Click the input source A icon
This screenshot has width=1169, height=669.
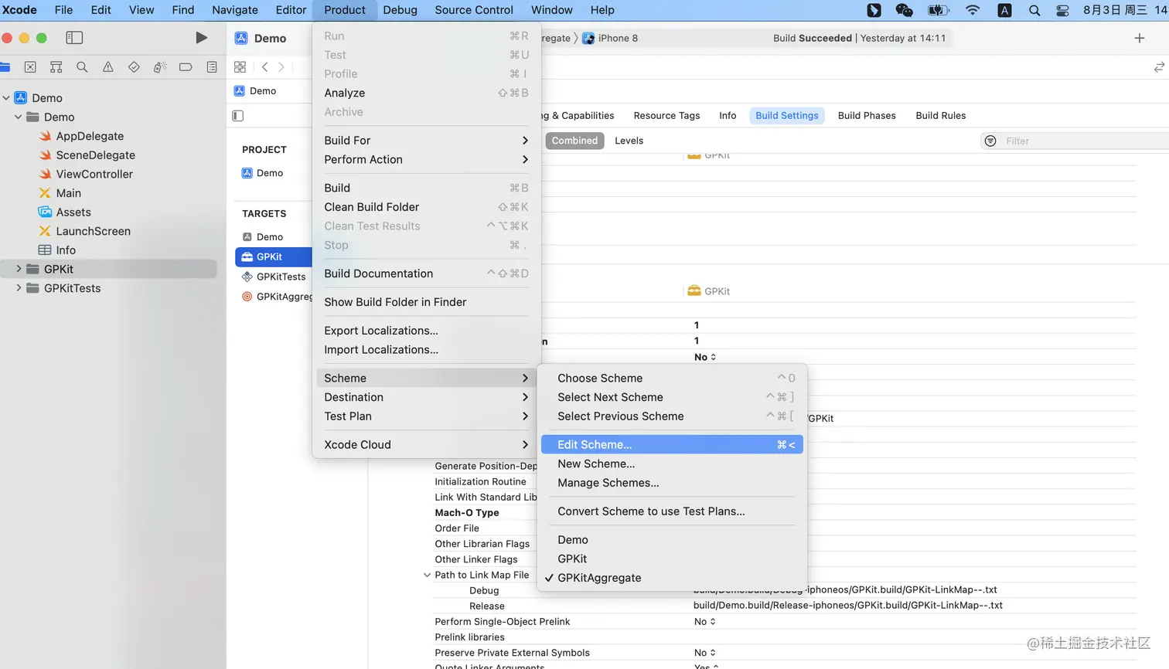click(1004, 10)
